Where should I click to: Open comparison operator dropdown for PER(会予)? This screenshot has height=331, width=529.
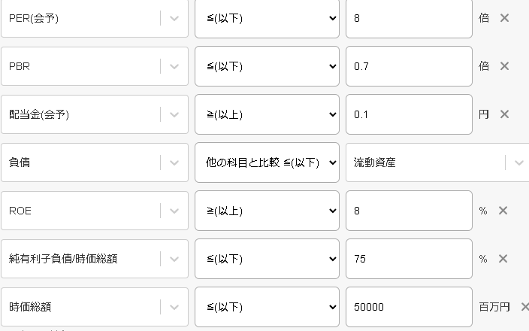click(x=267, y=18)
